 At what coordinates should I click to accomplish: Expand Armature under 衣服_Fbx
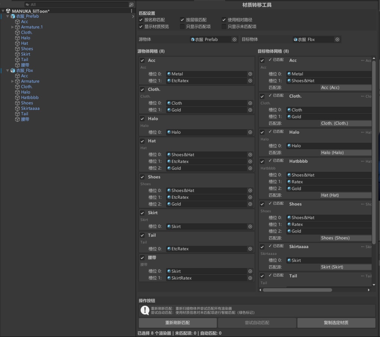pos(13,81)
